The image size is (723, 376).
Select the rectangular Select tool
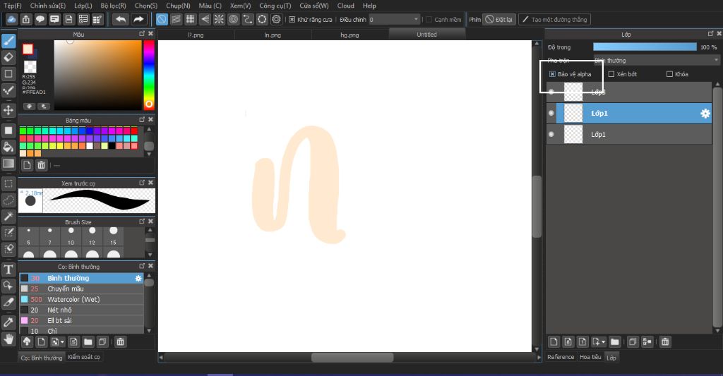8,184
